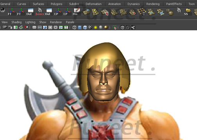Toggle the 2D Pan/Zoom icon
Screen dimensions: 197x140
[x=26, y=27]
